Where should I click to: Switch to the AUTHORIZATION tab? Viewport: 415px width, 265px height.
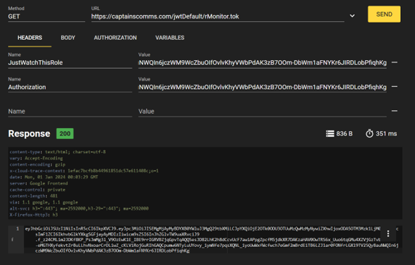click(115, 38)
